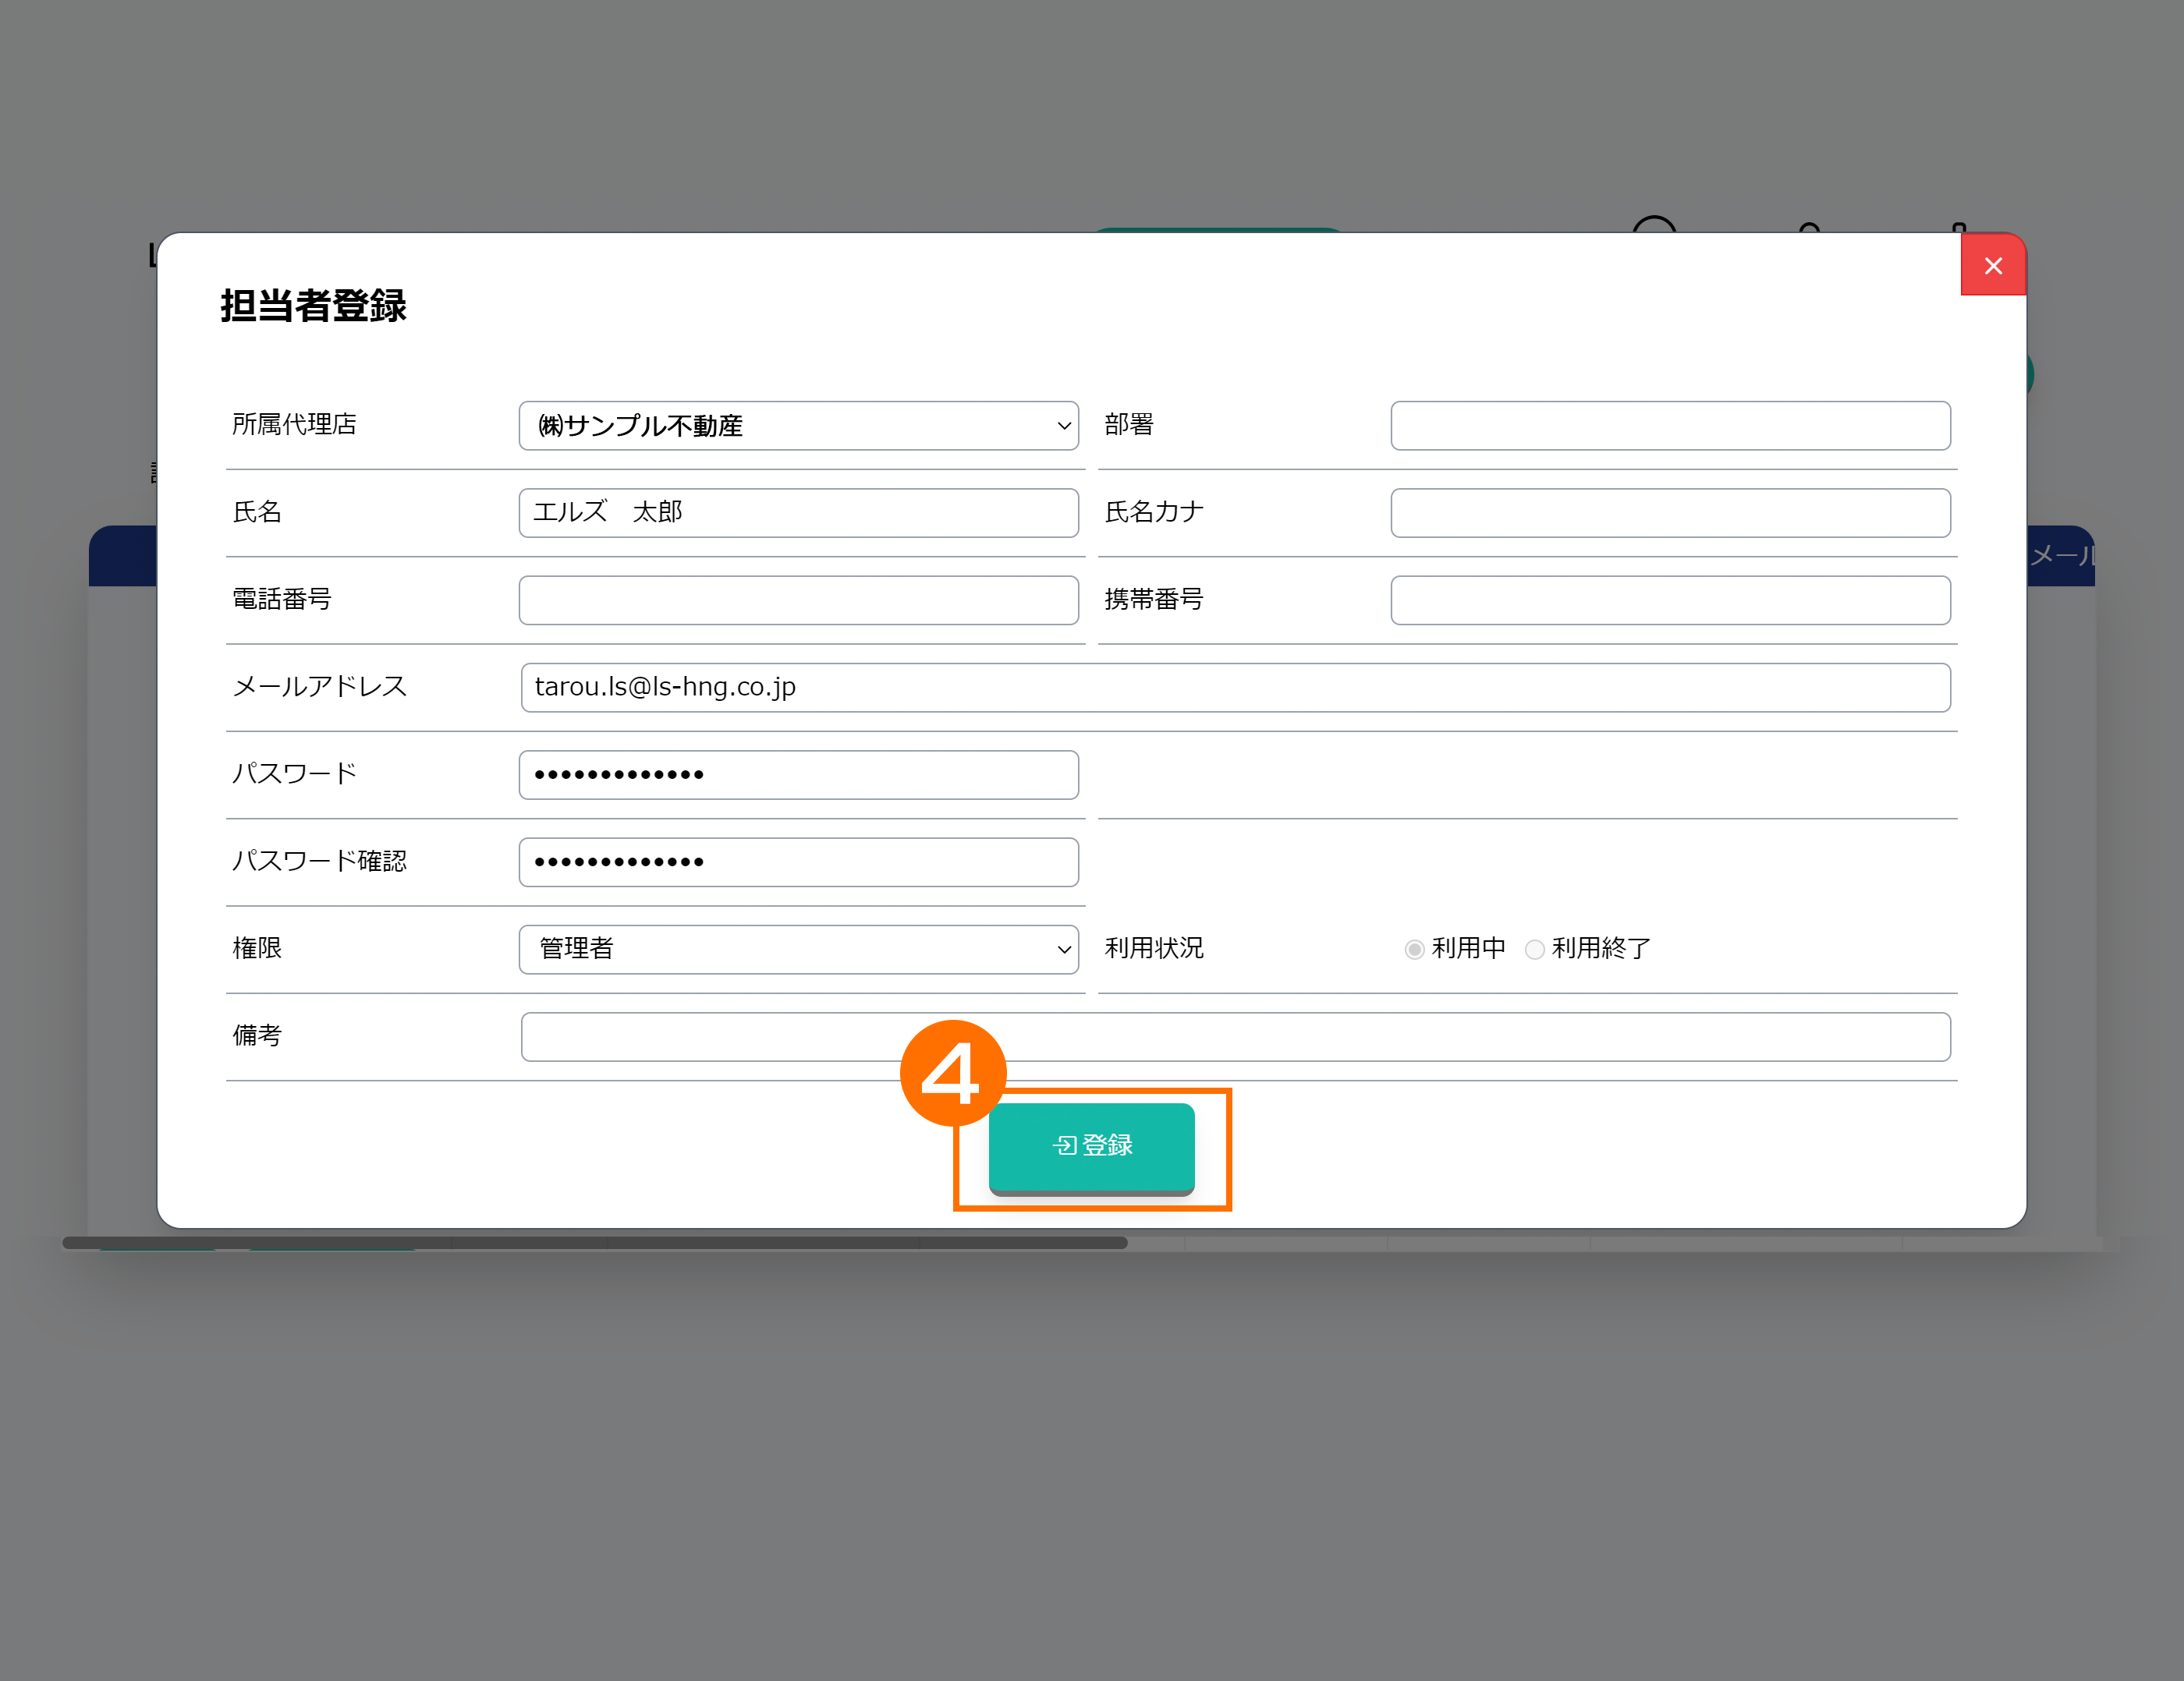Image resolution: width=2184 pixels, height=1681 pixels.
Task: Click the 氏名 input field
Action: [x=797, y=513]
